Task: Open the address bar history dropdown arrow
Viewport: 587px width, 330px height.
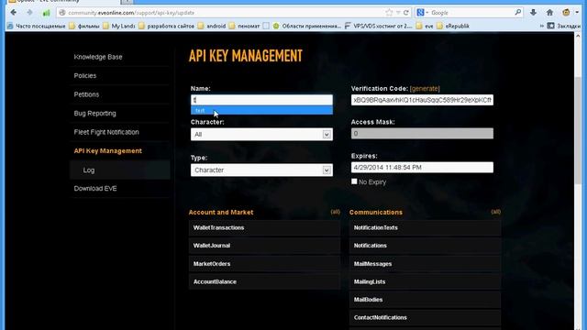Action: click(398, 13)
